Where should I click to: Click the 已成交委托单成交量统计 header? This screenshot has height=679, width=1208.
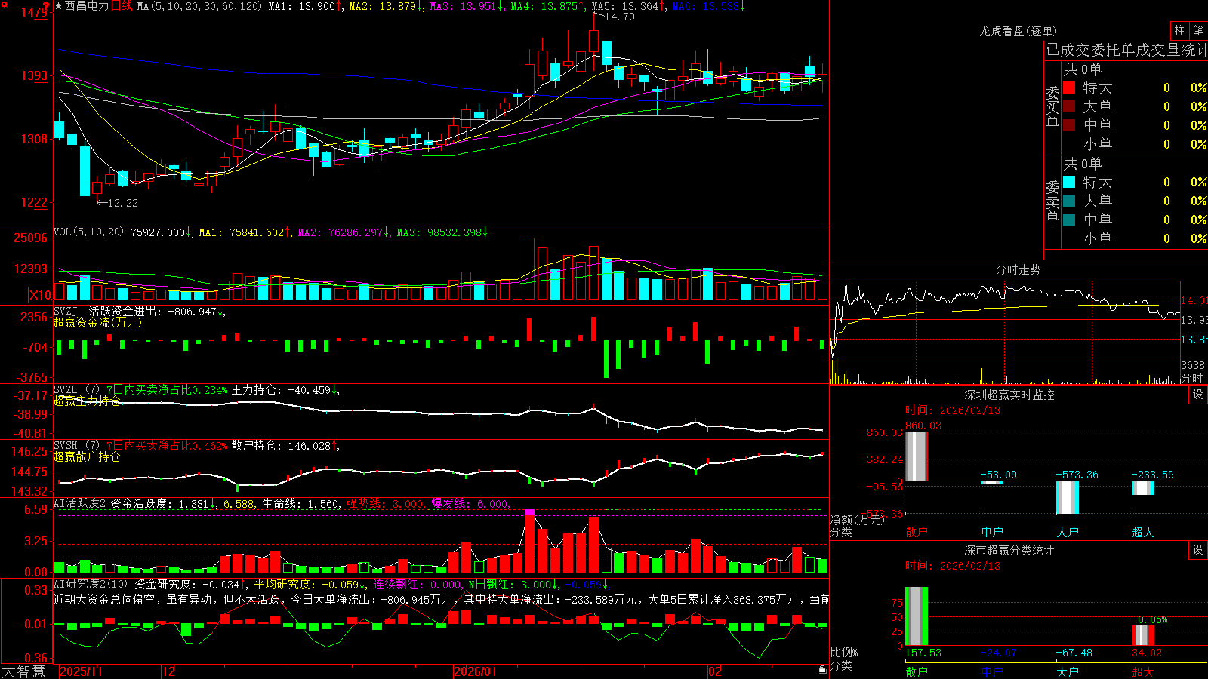[x=1126, y=50]
